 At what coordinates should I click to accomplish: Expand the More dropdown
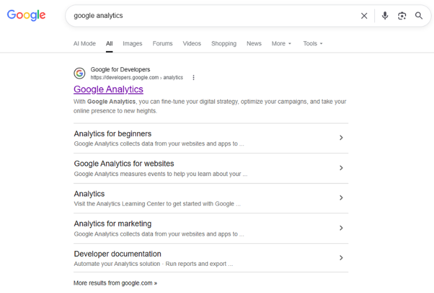click(x=281, y=43)
